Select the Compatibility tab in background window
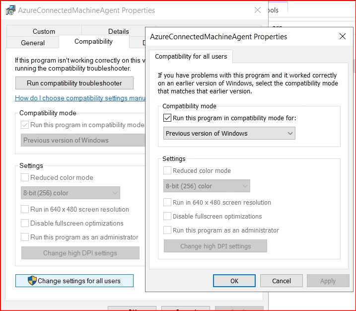Viewport: 356px width, 311px height. tap(93, 42)
